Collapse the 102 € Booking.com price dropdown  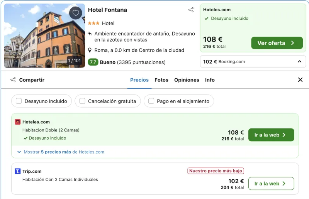253,62
